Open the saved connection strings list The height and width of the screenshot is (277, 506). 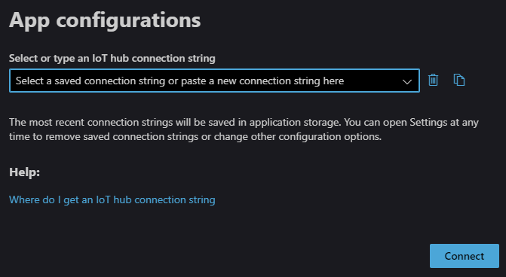407,81
